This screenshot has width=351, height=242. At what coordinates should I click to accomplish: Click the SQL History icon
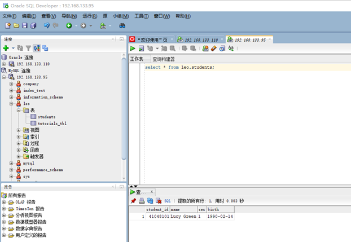pos(222,49)
